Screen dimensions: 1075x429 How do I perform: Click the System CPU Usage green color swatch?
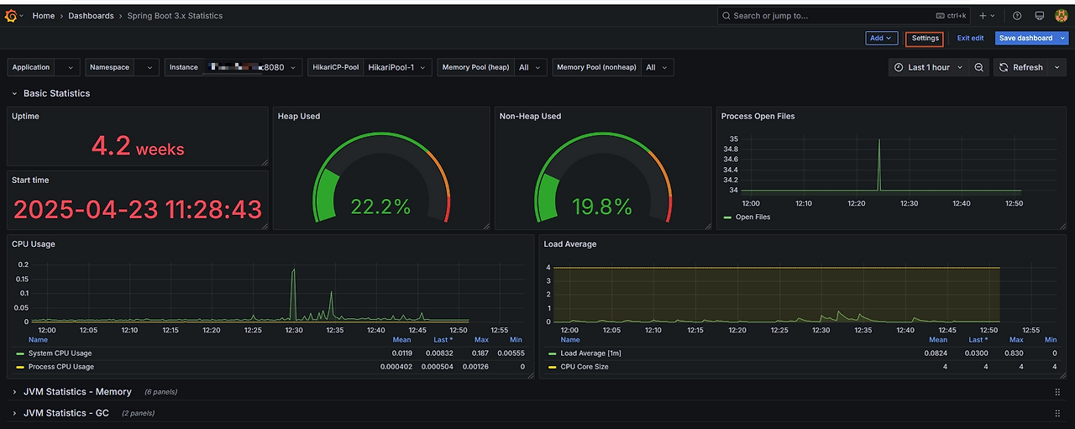tap(20, 353)
